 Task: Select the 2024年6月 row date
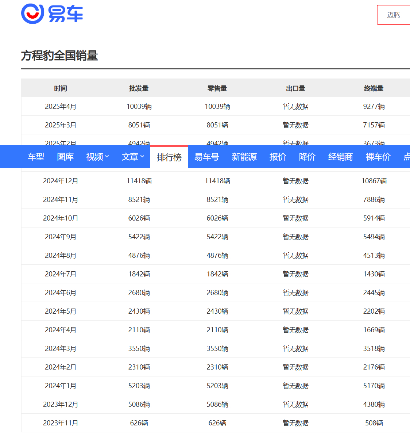tap(61, 292)
